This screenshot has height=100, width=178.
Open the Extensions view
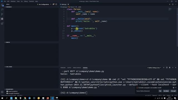pos(2,23)
